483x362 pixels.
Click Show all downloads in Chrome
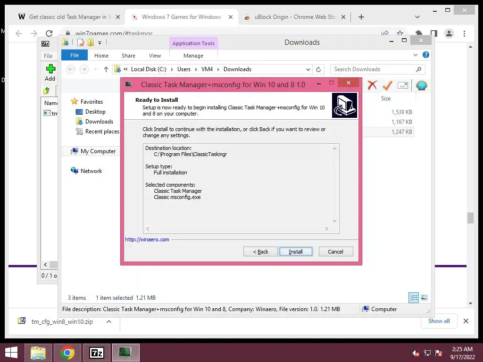click(439, 321)
